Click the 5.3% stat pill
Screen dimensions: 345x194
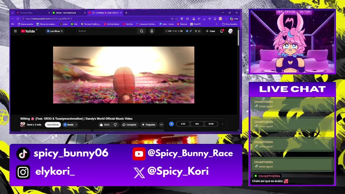point(183,124)
